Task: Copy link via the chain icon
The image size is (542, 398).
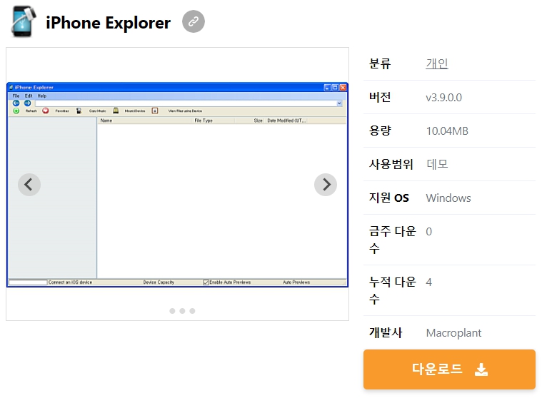Action: 194,21
